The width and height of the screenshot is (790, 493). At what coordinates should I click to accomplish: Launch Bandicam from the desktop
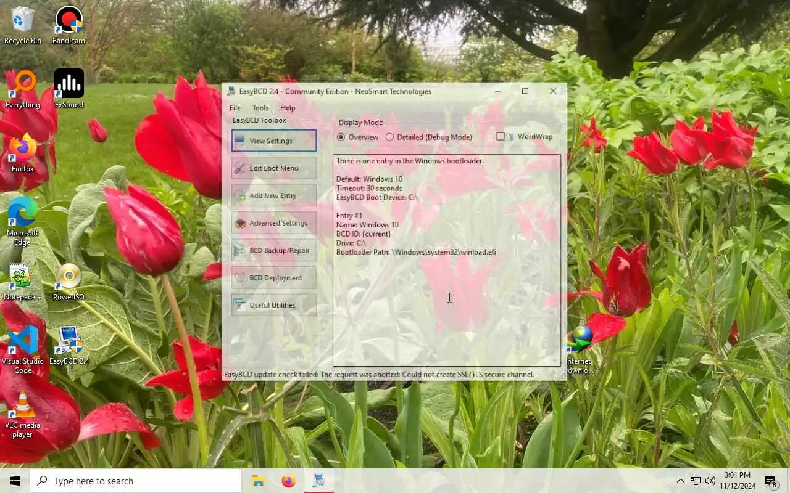tap(69, 25)
